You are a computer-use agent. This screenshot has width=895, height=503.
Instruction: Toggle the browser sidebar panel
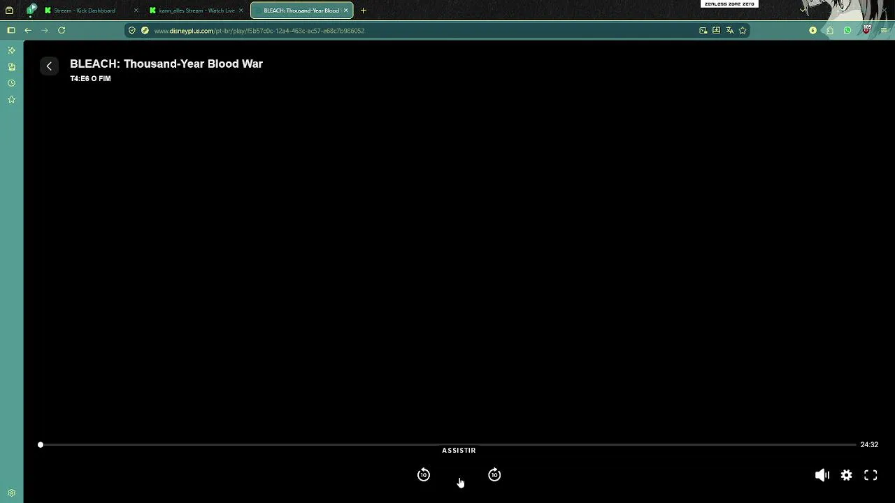(10, 31)
